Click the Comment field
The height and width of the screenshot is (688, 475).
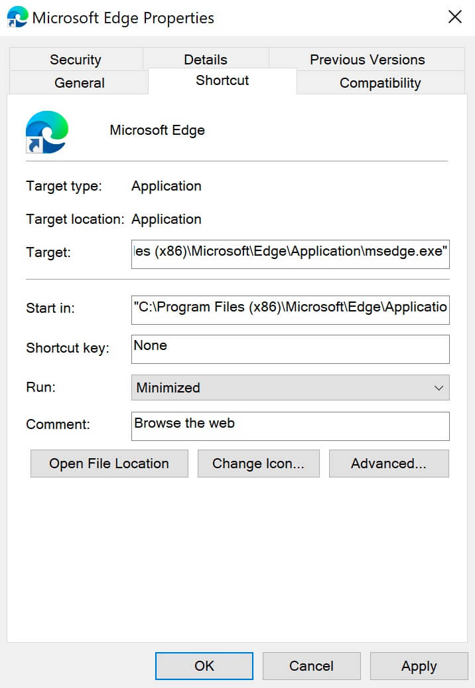click(x=290, y=426)
